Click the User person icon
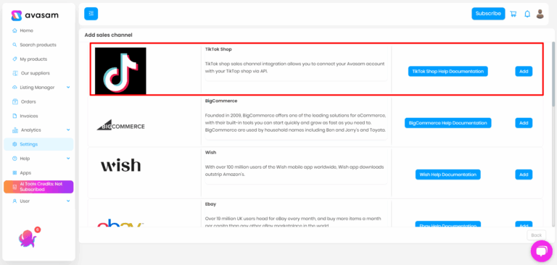557x265 pixels. [x=15, y=201]
